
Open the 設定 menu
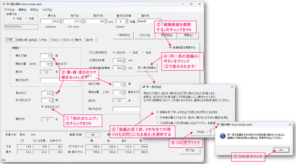(34, 10)
